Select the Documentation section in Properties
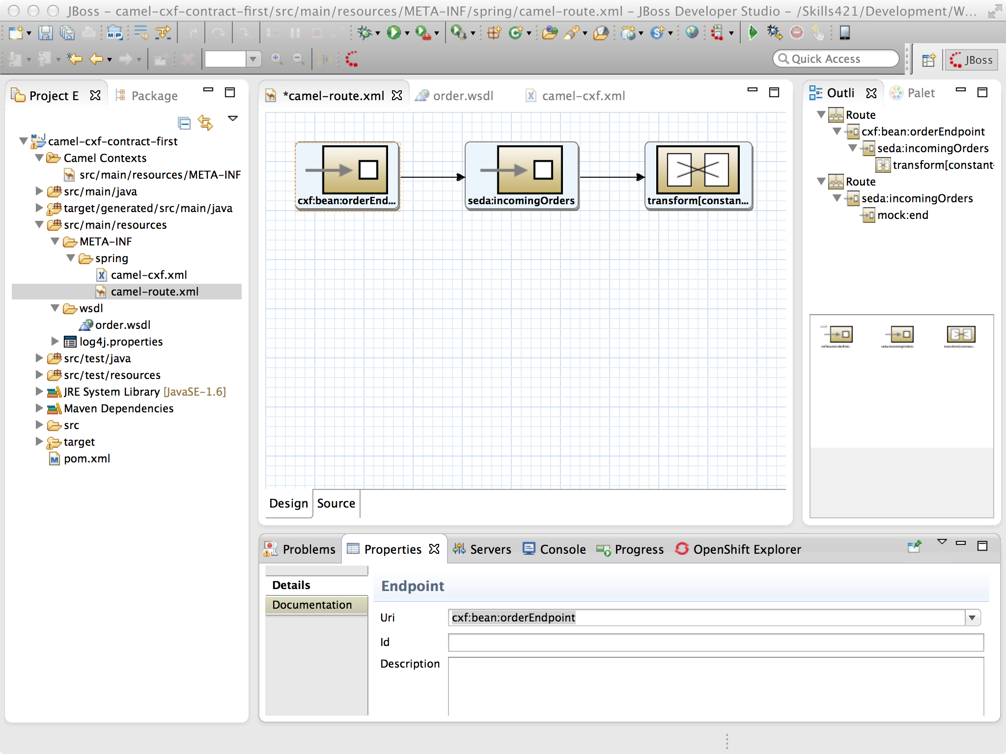The height and width of the screenshot is (754, 1006). 312,605
